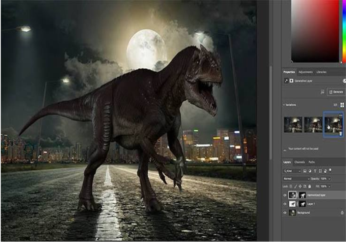The width and height of the screenshot is (346, 242).
Task: Hide Layer 1 using eye icon
Action: pyautogui.click(x=285, y=204)
